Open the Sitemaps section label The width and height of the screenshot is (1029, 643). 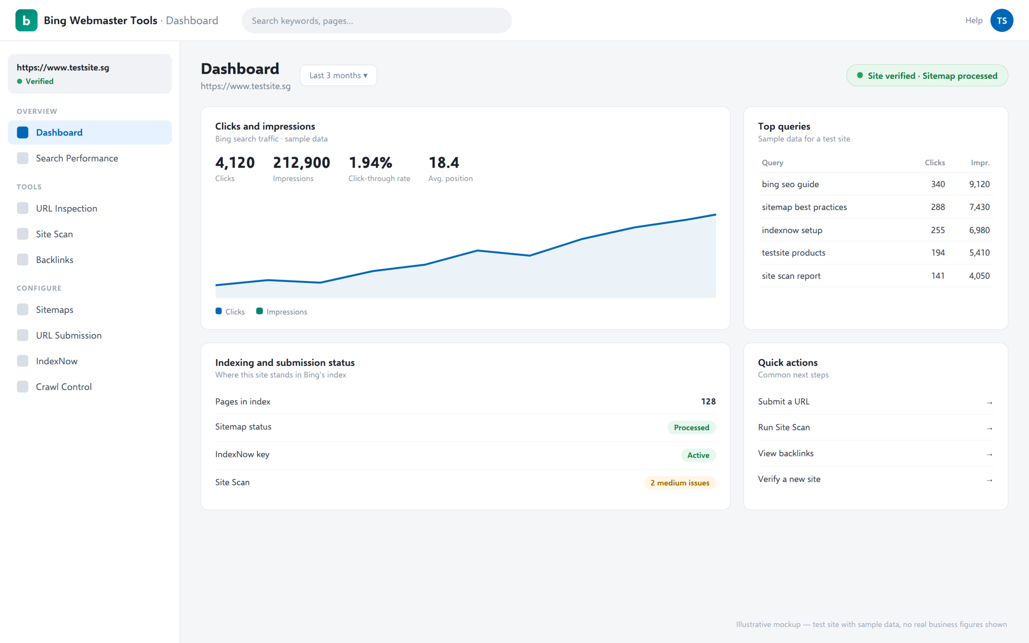(54, 309)
